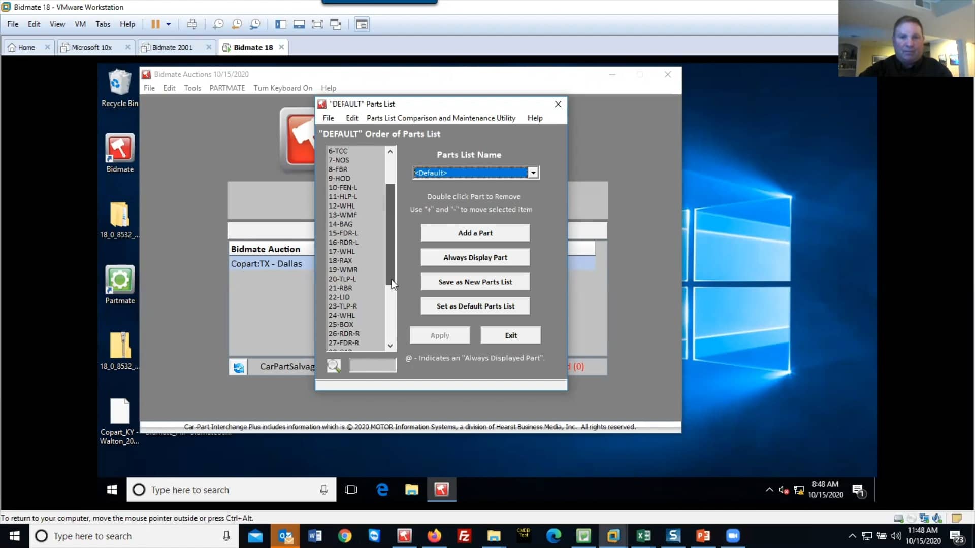The height and width of the screenshot is (548, 975).
Task: Click the search magnifier icon in dialog
Action: 334,365
